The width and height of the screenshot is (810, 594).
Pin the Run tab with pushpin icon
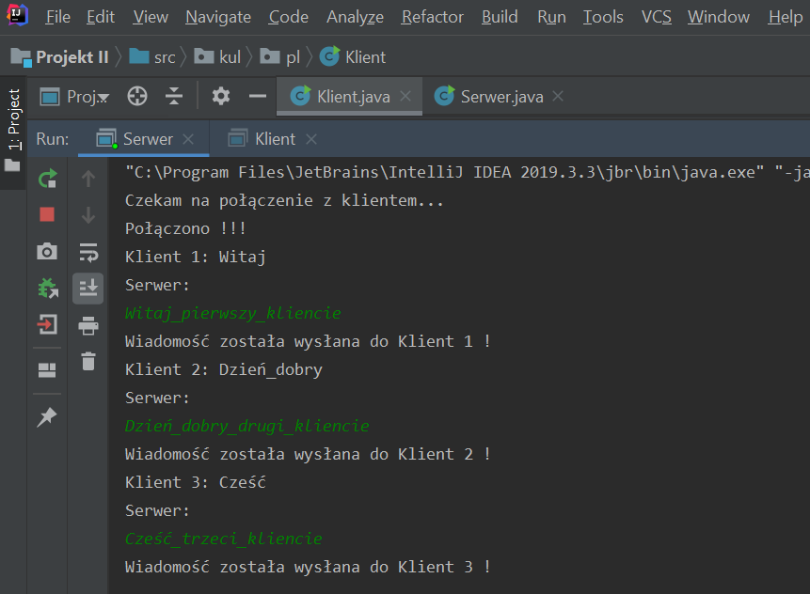pos(46,417)
